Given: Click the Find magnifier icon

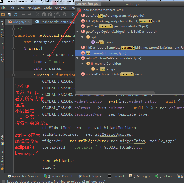Looking at the screenshot, I should [58, 14].
